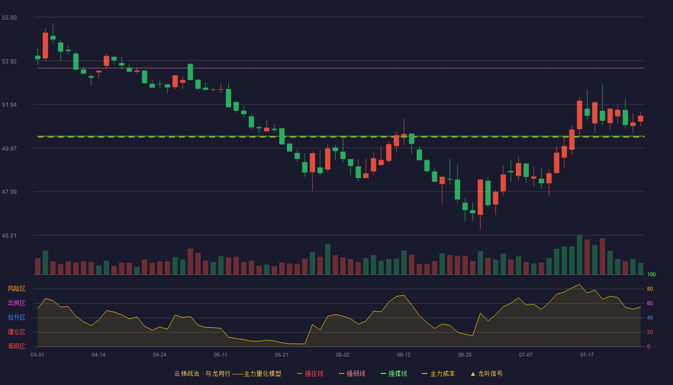
Task: Click the 拉升区 zone label
Action: coord(16,318)
